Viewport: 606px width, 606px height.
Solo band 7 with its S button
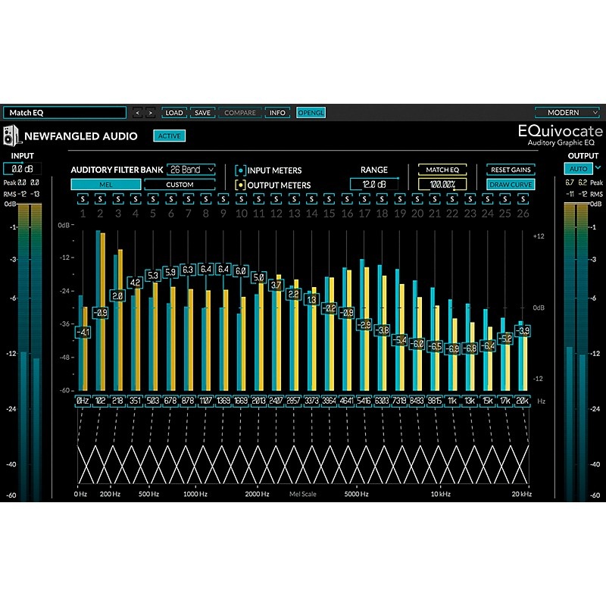(x=188, y=199)
